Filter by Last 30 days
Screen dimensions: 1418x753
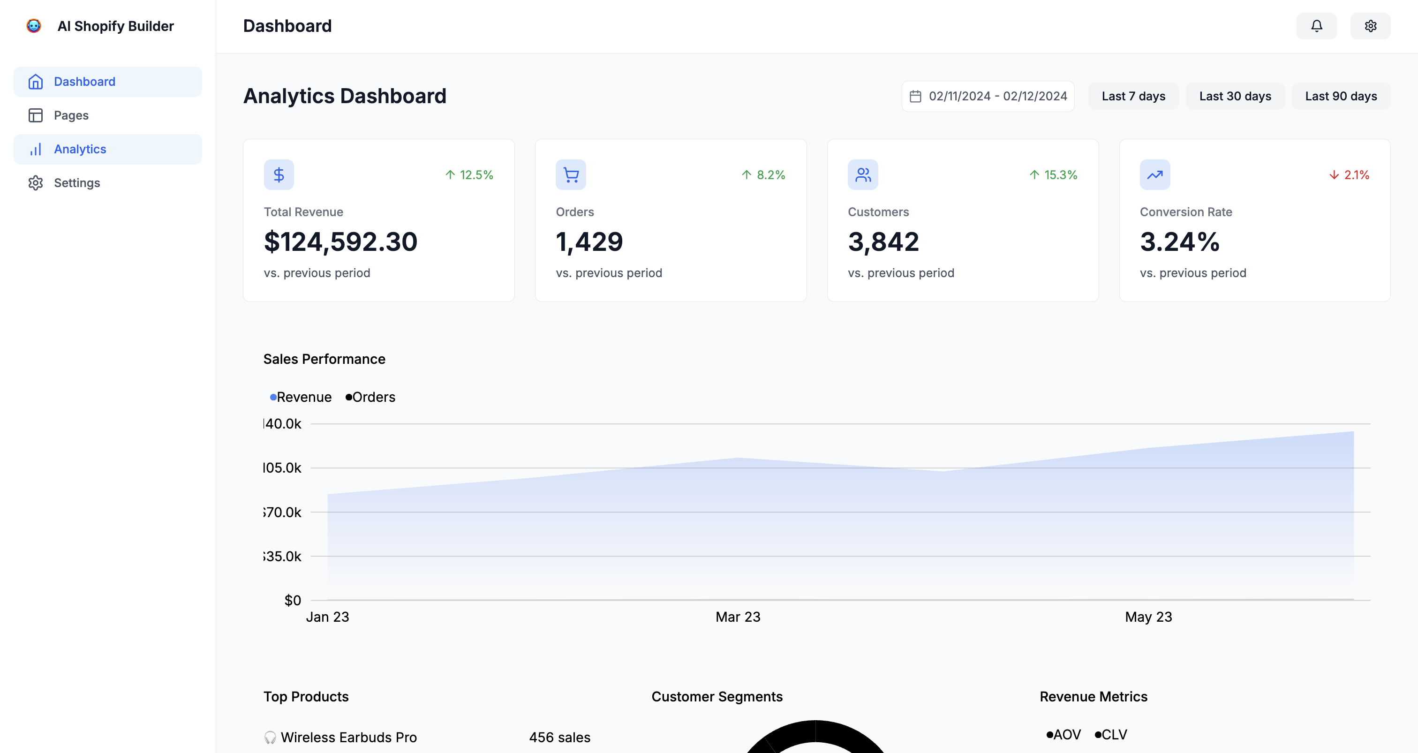click(1235, 96)
